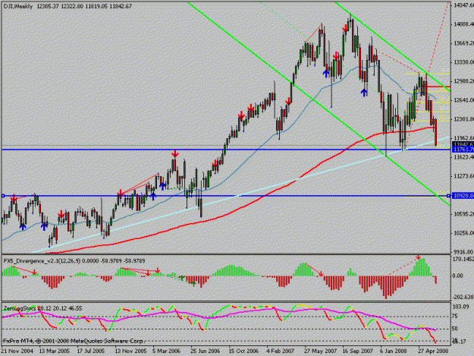Click the ZeroLagStocs indicator name
The image size is (474, 356).
click(20, 308)
